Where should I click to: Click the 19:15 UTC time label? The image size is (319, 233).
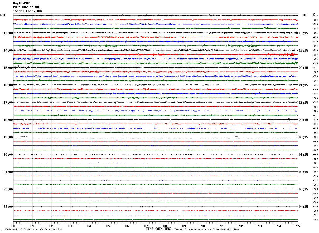(x=303, y=50)
